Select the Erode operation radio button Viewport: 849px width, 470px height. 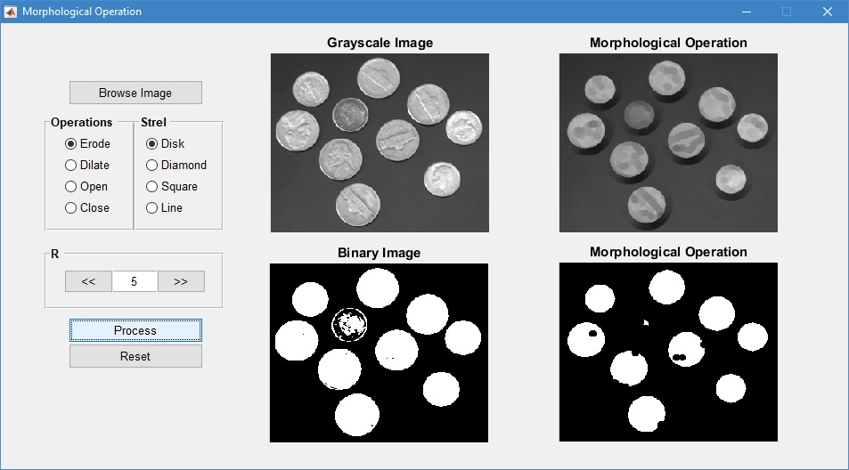coord(71,143)
